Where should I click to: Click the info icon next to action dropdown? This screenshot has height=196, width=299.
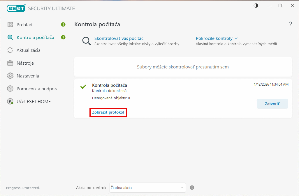coord(192,188)
